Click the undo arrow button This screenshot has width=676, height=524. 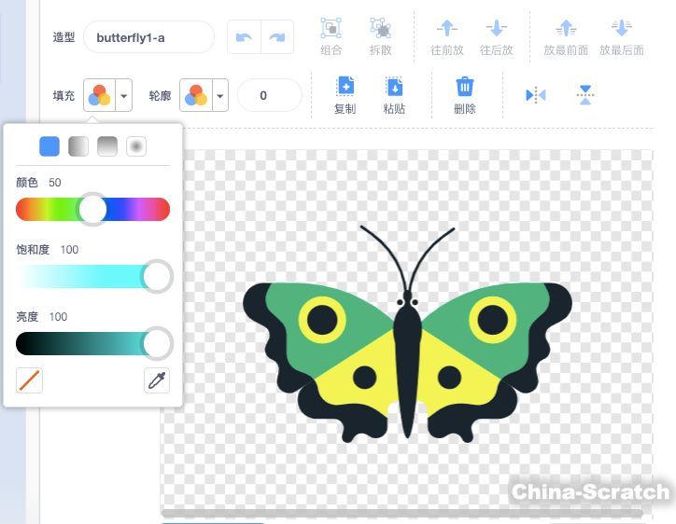coord(244,37)
